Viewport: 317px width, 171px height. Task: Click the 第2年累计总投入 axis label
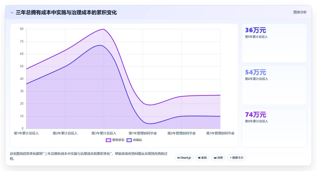click(65, 133)
